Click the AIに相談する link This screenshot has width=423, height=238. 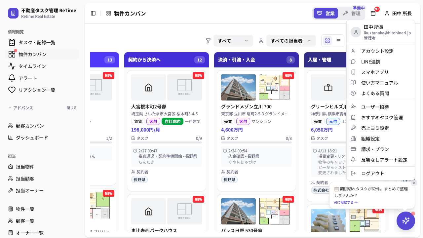coord(346,202)
